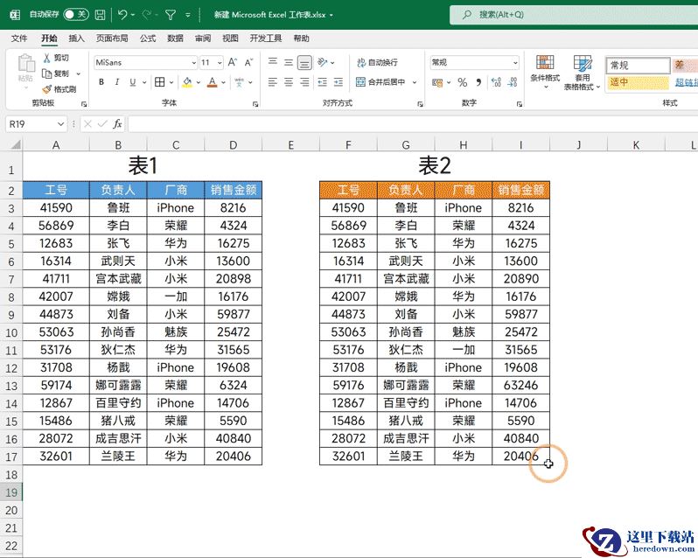Click the Increase Font Size icon
Screen dimensions: 698x558
pyautogui.click(x=233, y=62)
